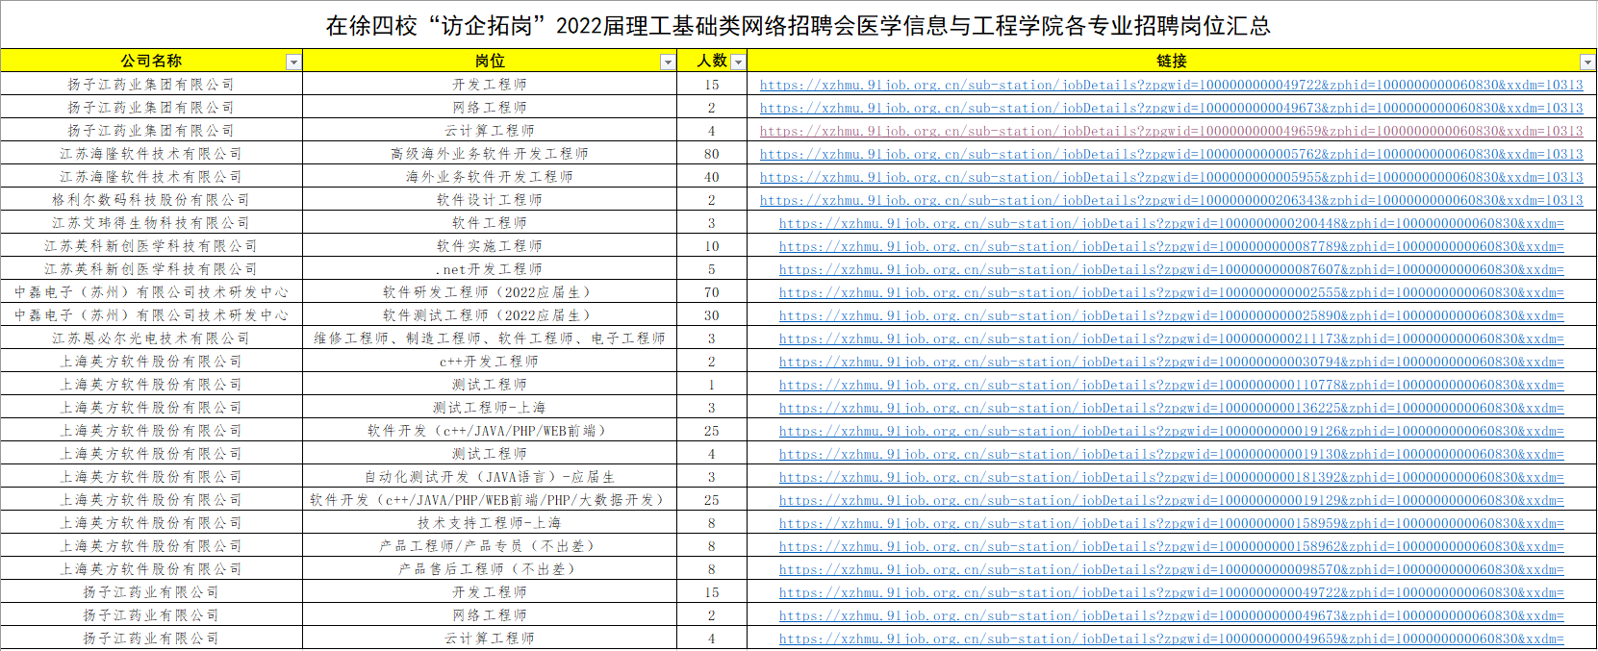Select the spreadsheet title cell at top

coord(799,25)
